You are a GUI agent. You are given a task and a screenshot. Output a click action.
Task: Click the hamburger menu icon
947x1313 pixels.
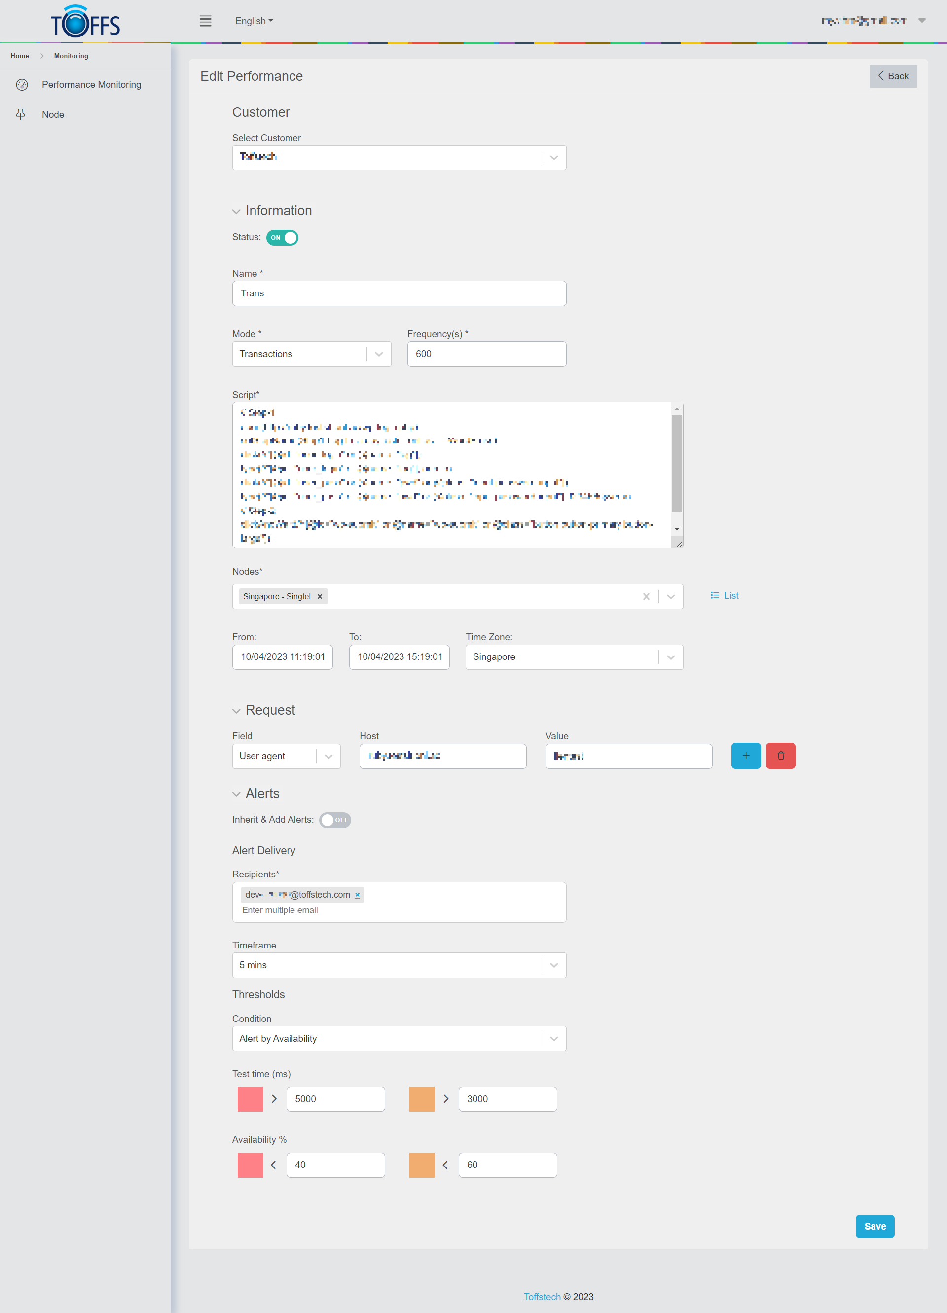(x=206, y=21)
